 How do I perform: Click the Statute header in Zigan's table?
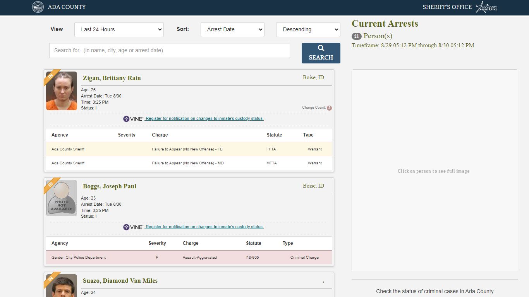[274, 135]
